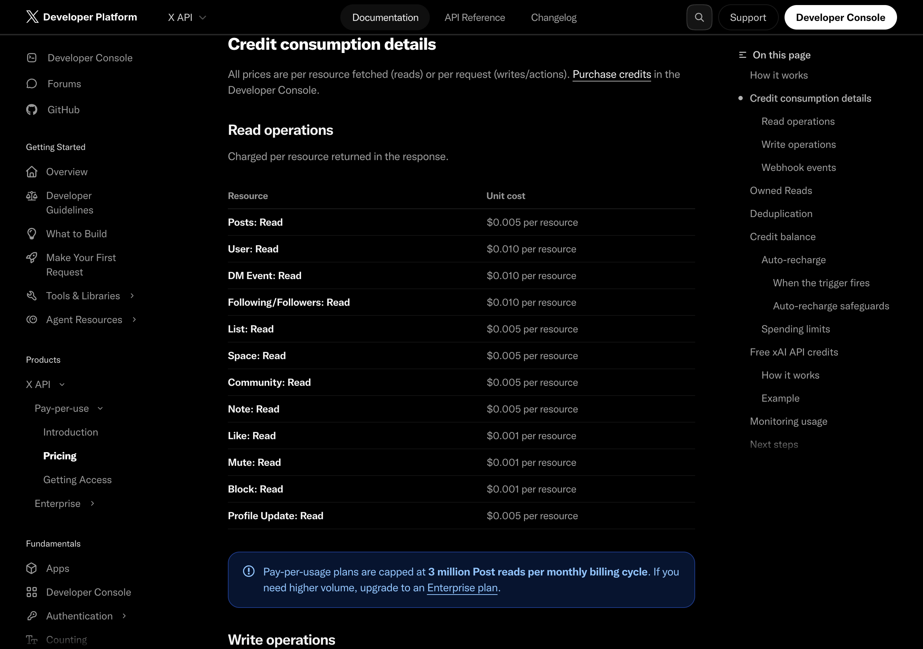Click the Forums speech bubble icon
Screen dimensions: 923x649
click(x=32, y=84)
